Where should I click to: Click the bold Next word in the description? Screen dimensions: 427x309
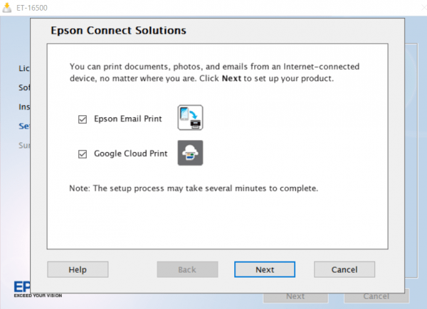coord(231,78)
